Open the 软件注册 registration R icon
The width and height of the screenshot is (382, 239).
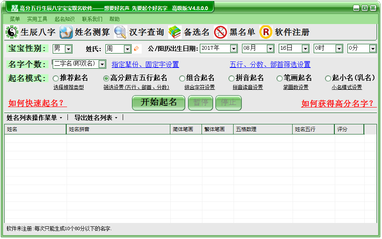coord(266,32)
